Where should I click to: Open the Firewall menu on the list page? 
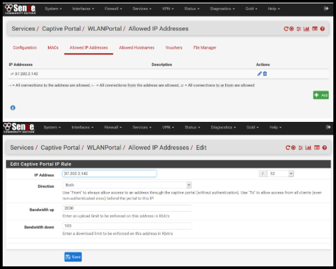click(x=113, y=9)
